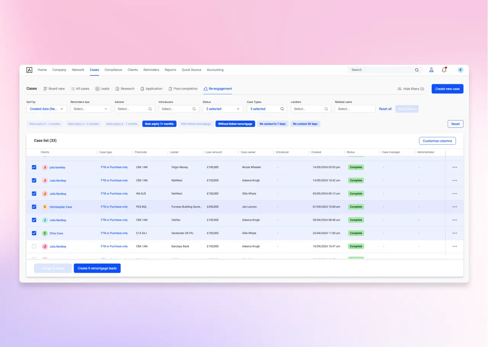Open the Introducers select field
The image size is (488, 347).
pyautogui.click(x=179, y=109)
